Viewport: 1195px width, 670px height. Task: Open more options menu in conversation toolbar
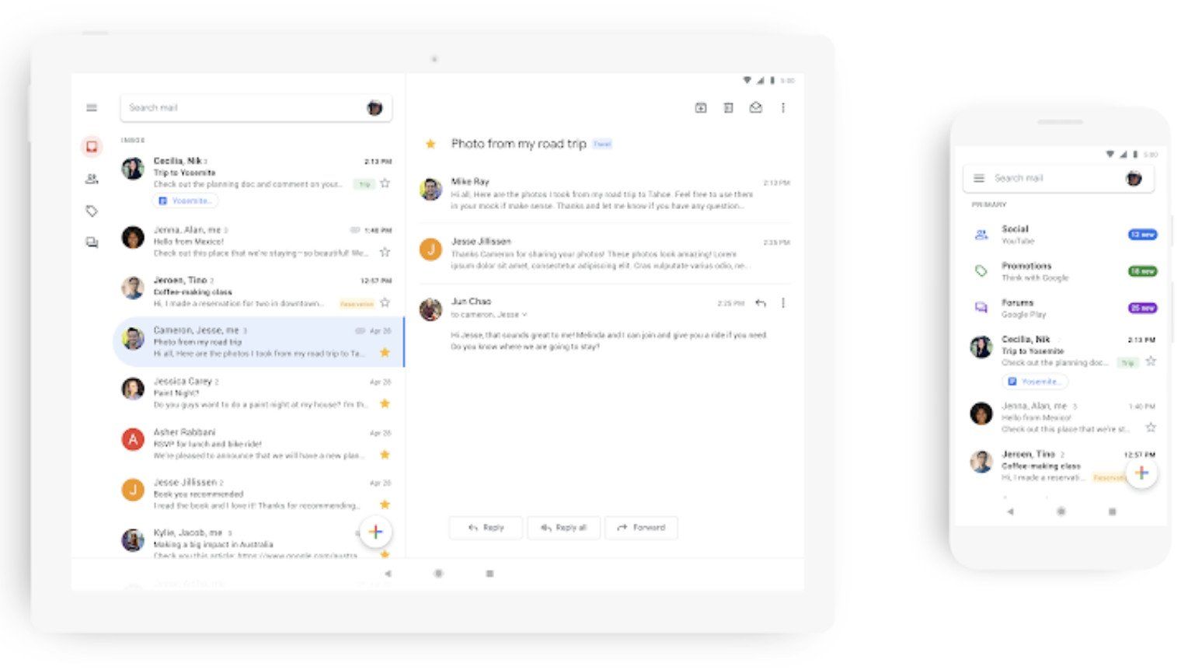pyautogui.click(x=783, y=108)
